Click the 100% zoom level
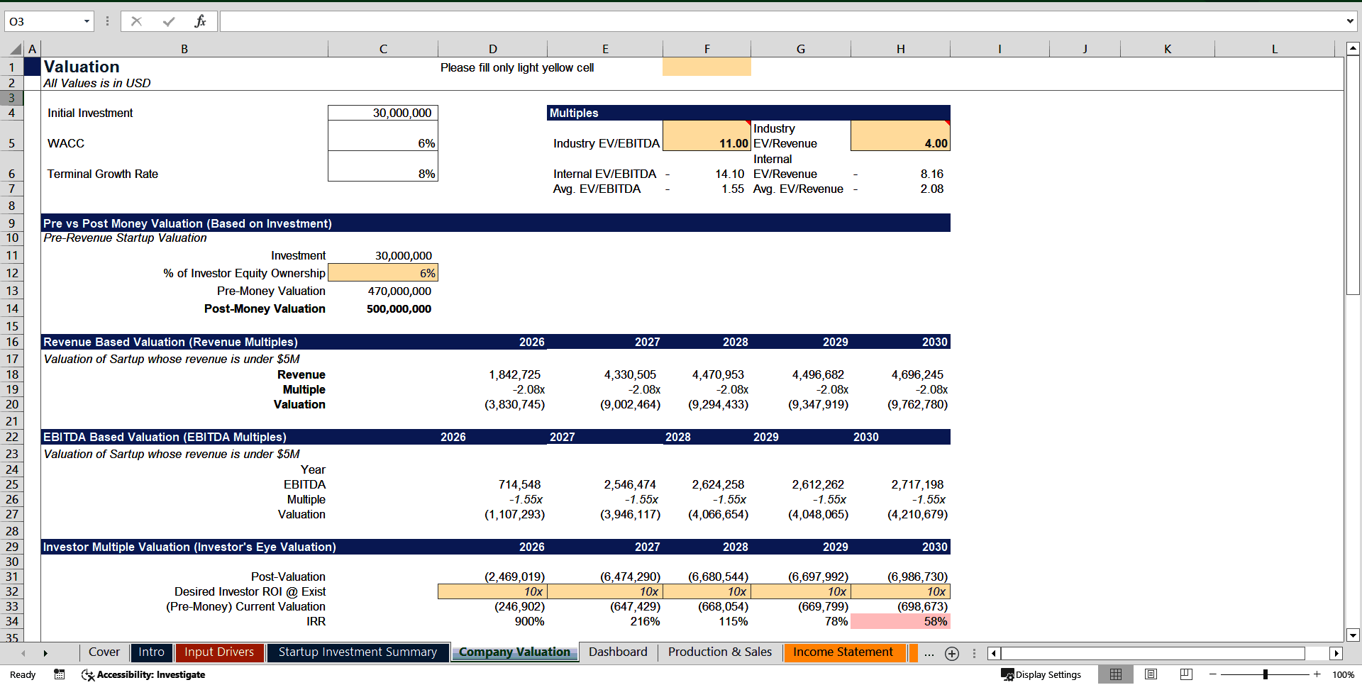 click(1343, 674)
